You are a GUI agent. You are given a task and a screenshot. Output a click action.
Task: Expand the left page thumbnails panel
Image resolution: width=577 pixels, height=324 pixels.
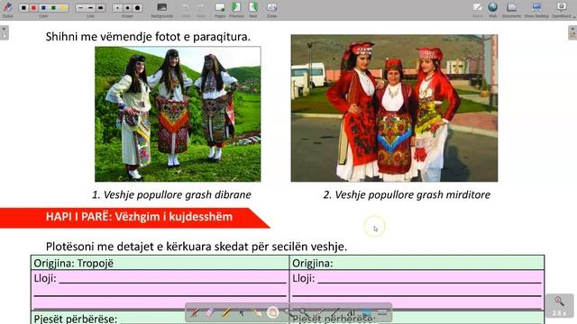click(5, 32)
